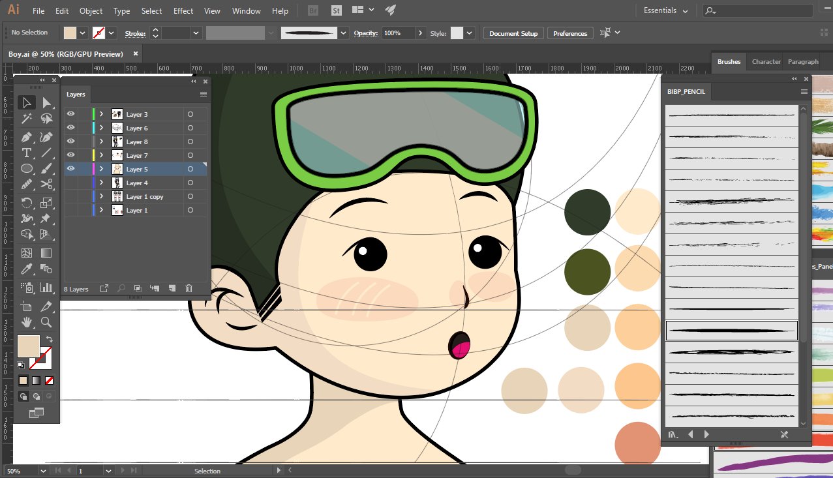This screenshot has width=833, height=478.
Task: Click the Preferences button
Action: click(x=570, y=33)
